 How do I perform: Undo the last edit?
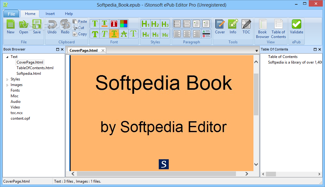(x=52, y=27)
